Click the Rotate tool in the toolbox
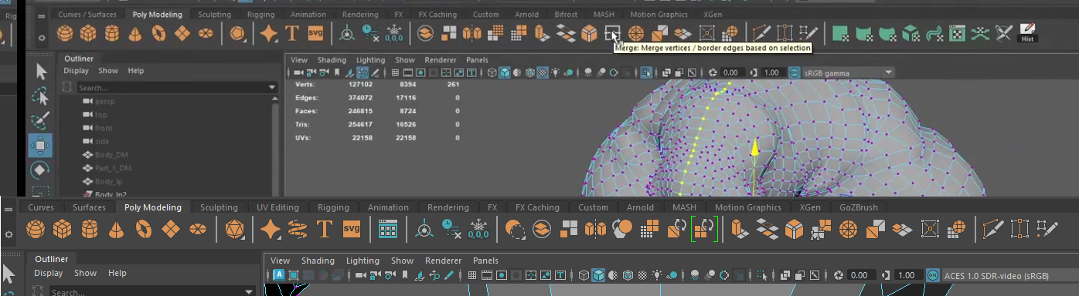The width and height of the screenshot is (1079, 296). (x=40, y=170)
